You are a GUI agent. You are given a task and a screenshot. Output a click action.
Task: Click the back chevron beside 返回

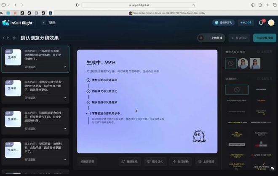click(x=44, y=23)
